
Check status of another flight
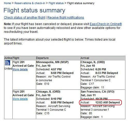click(25, 18)
